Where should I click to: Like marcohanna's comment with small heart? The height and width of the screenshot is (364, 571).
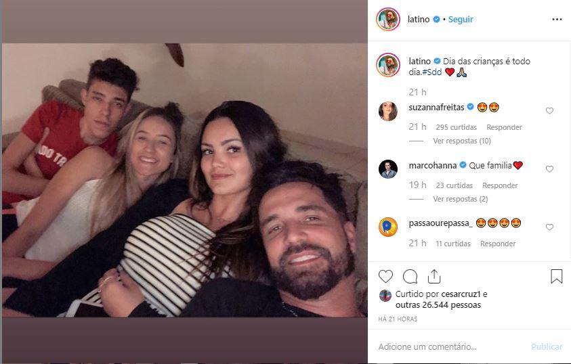(549, 169)
